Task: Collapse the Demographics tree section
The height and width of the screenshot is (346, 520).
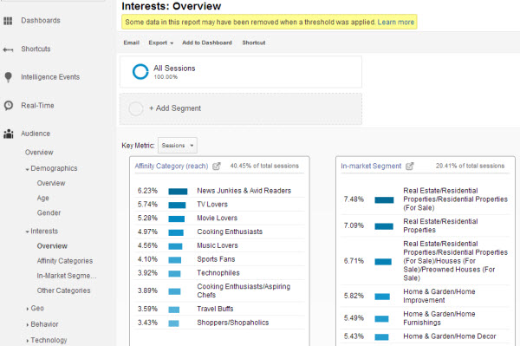Action: [51, 168]
